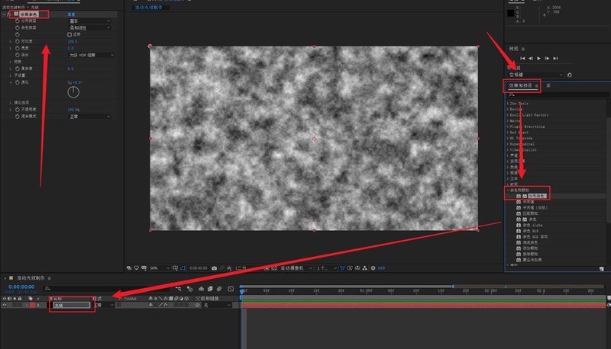Click the stopwatch icon next to 亮度
The height and width of the screenshot is (349, 611).
pos(17,48)
